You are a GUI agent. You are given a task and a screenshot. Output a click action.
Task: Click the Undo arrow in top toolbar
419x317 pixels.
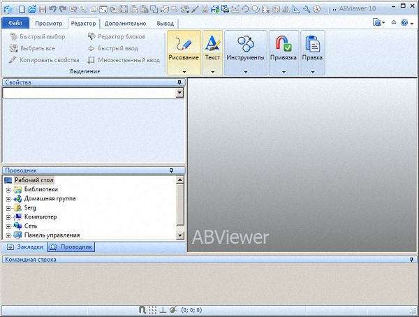click(x=52, y=9)
